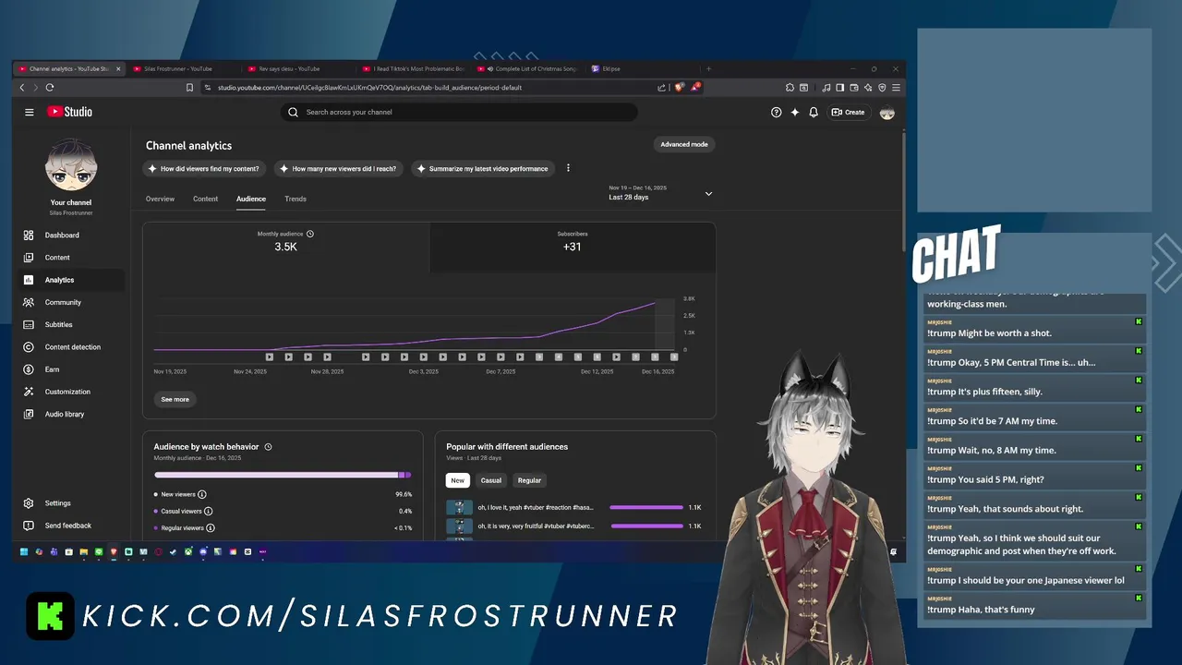Select the New audience filter chip
The width and height of the screenshot is (1182, 665).
tap(458, 480)
